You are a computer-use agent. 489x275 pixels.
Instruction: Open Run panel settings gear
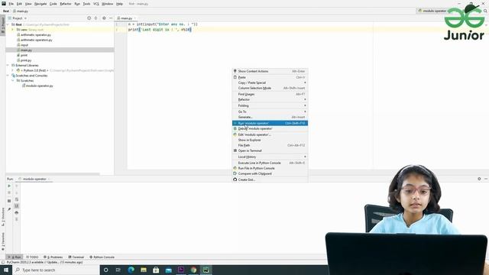pos(479,179)
